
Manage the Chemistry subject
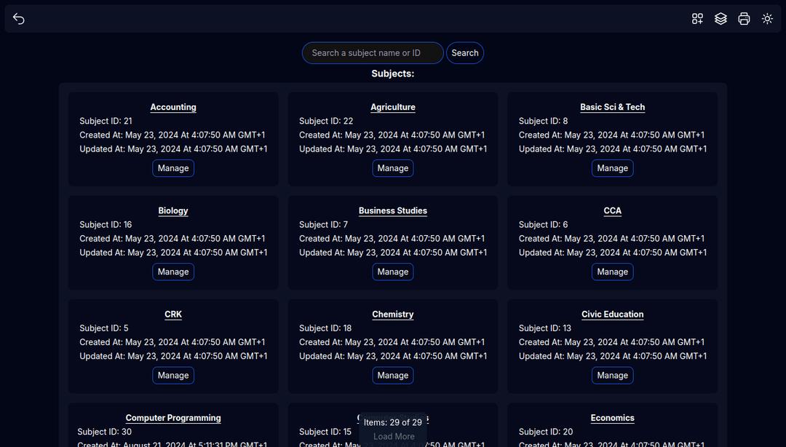[393, 376]
